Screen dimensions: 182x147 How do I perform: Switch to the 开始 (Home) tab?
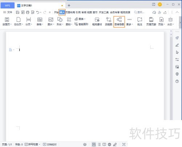pyautogui.click(x=56, y=12)
